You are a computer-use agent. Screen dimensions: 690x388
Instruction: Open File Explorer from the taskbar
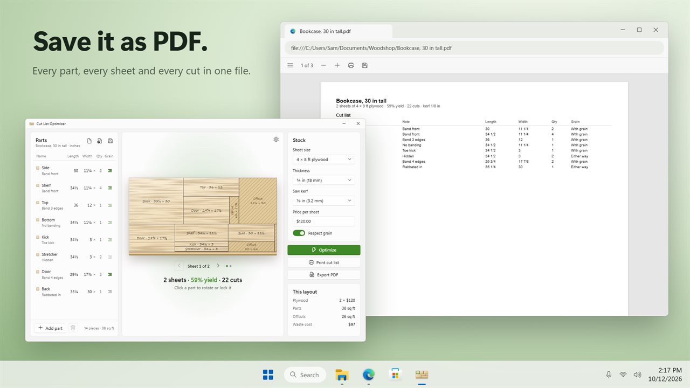pos(342,375)
